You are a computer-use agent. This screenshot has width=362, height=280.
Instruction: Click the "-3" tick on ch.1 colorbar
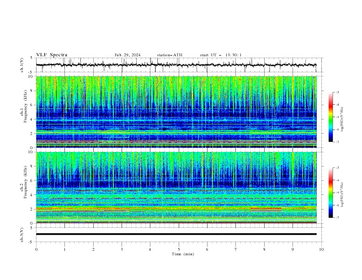[337, 92]
